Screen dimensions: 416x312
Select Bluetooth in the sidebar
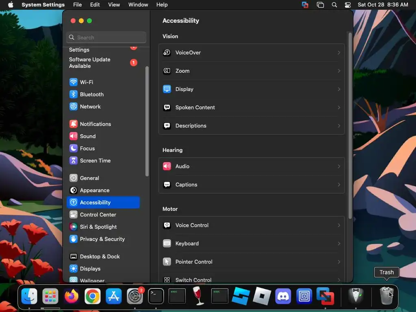(x=103, y=94)
